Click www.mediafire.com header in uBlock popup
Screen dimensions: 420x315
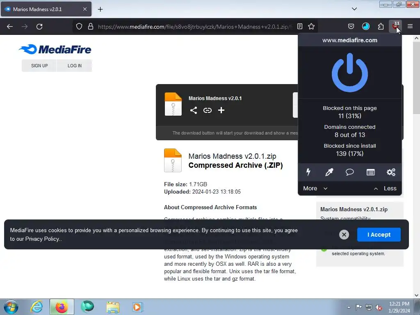tap(349, 40)
